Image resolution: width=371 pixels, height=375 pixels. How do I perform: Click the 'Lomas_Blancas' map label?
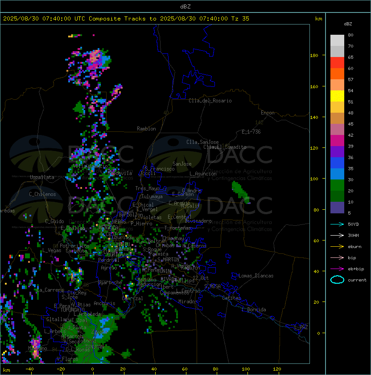(x=256, y=276)
